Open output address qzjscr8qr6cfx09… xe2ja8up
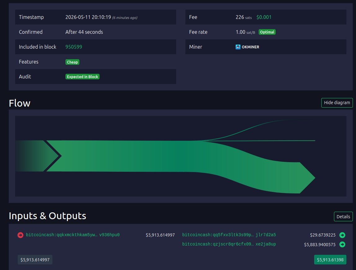This screenshot has height=270, width=356. coord(229,244)
